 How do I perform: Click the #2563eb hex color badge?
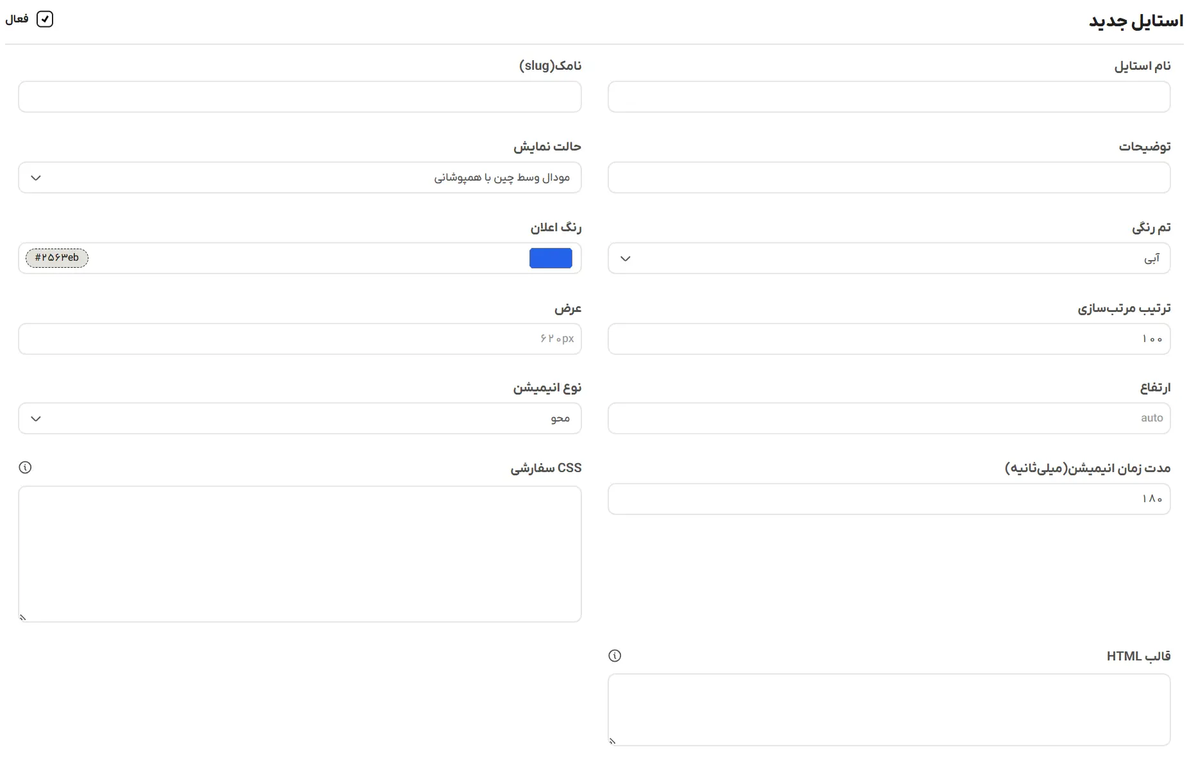pyautogui.click(x=57, y=258)
